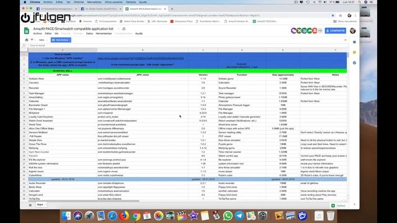
Task: Open the Ayuda menu in Sheets
Action: tap(139, 33)
